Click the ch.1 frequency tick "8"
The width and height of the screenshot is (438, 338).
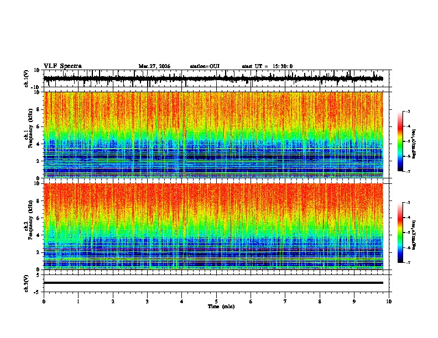point(38,109)
